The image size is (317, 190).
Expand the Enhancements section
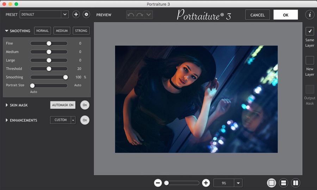click(x=7, y=120)
